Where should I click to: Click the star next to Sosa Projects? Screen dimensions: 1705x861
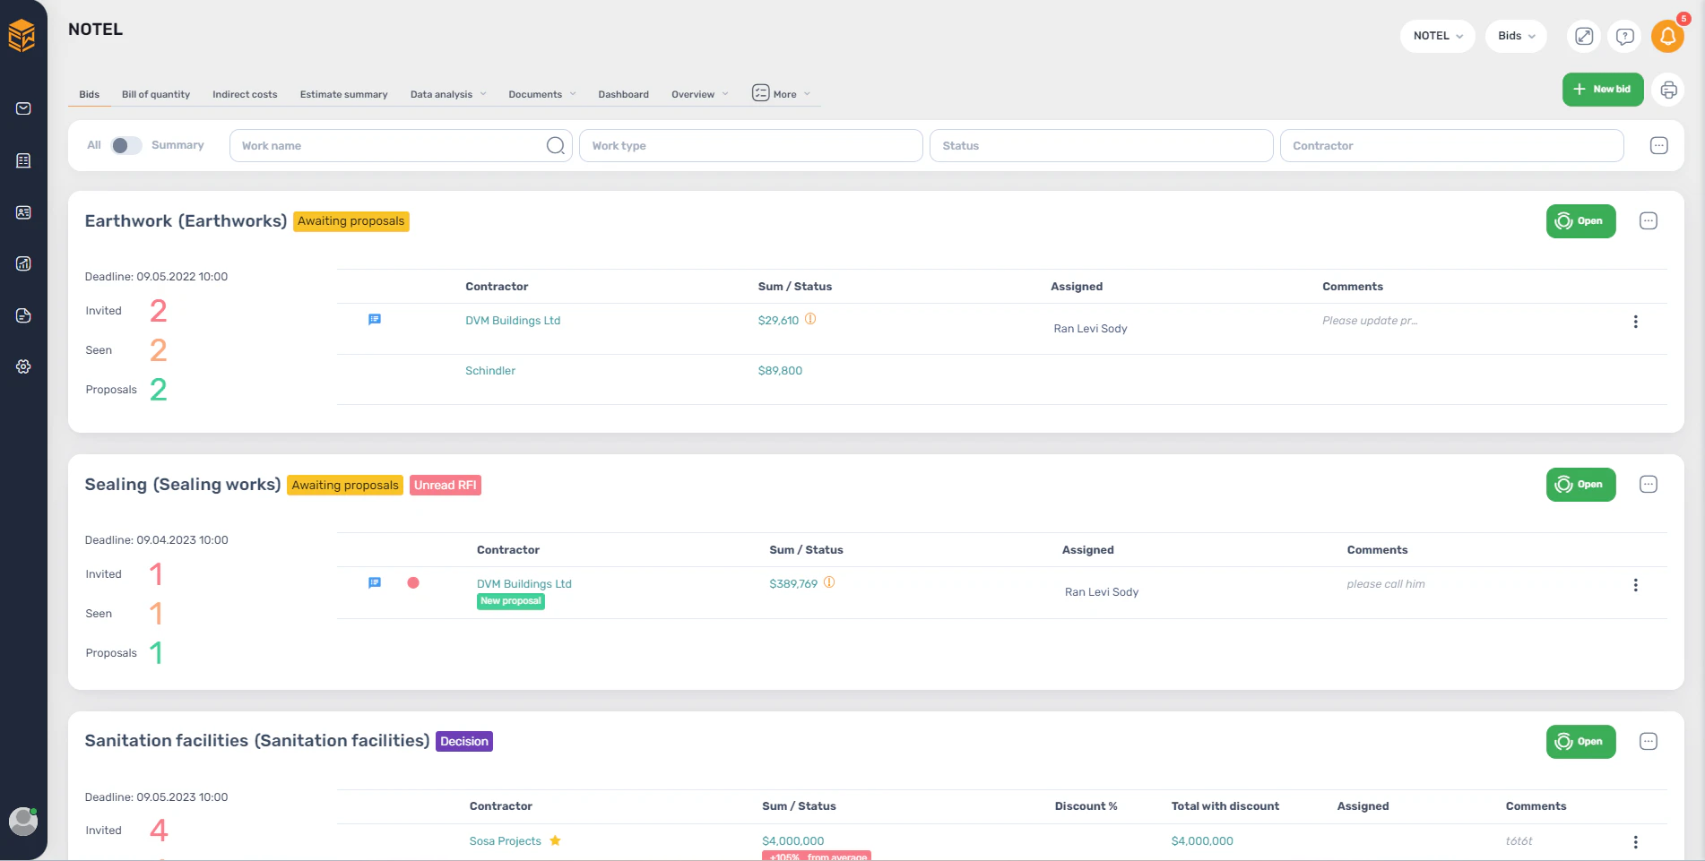pyautogui.click(x=555, y=840)
